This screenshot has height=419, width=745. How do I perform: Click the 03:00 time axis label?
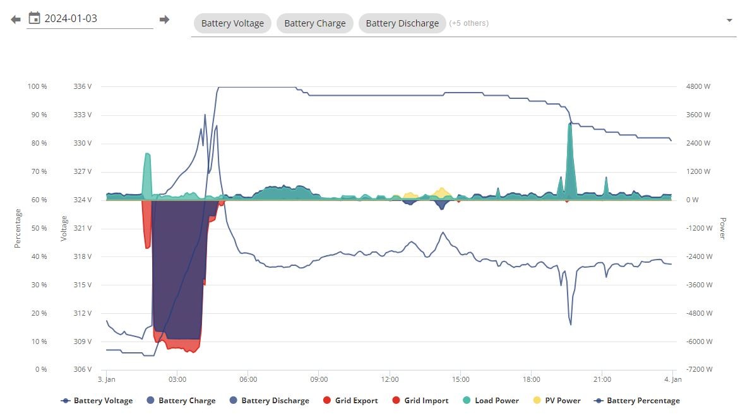point(177,379)
